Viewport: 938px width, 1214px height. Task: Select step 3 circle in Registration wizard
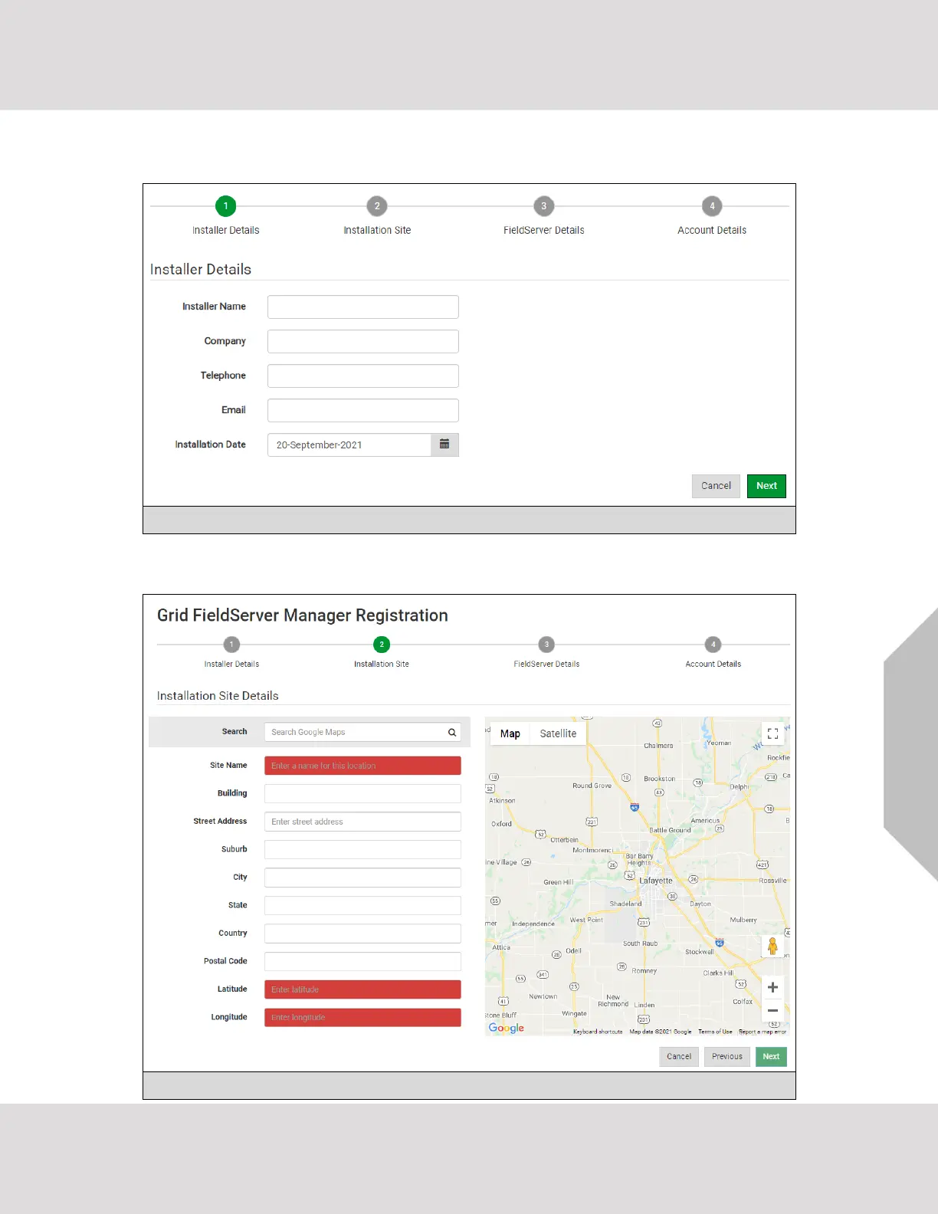tap(546, 645)
